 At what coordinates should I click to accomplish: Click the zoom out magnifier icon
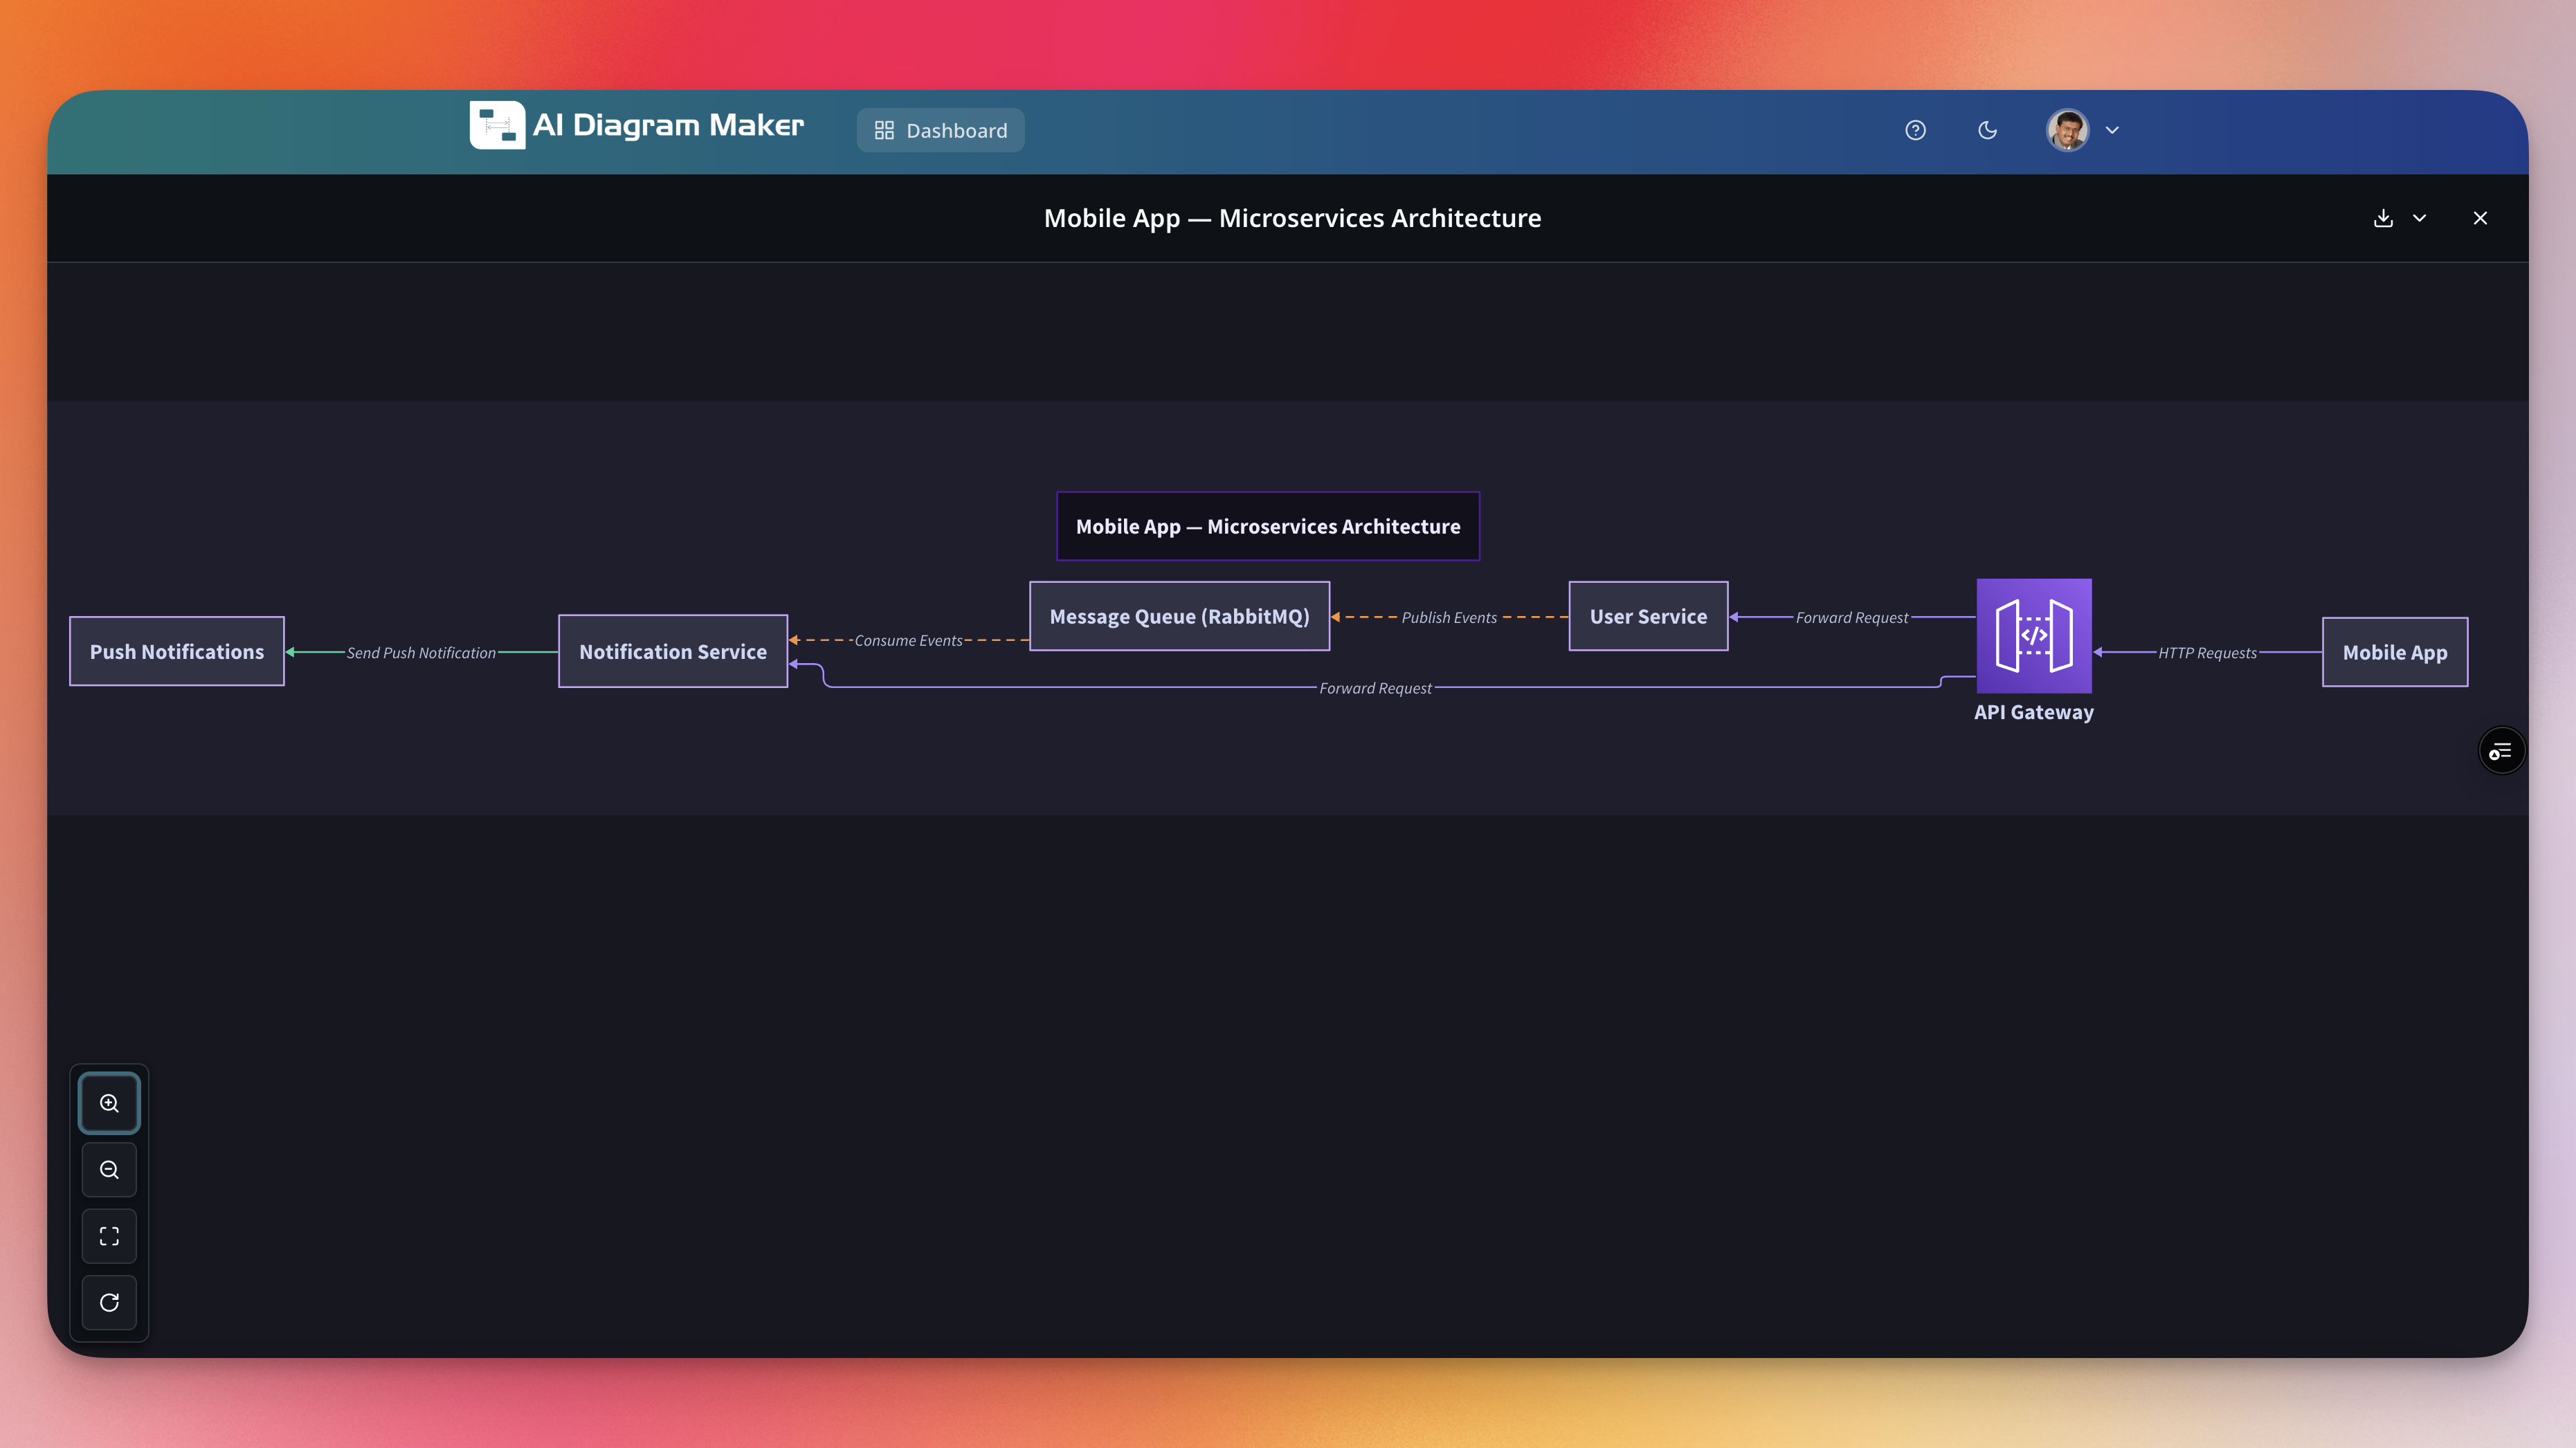(x=109, y=1169)
